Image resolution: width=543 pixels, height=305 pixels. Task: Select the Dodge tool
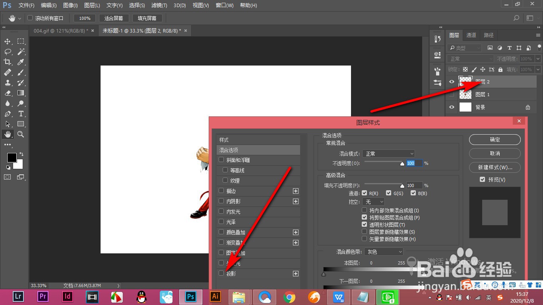pyautogui.click(x=21, y=103)
